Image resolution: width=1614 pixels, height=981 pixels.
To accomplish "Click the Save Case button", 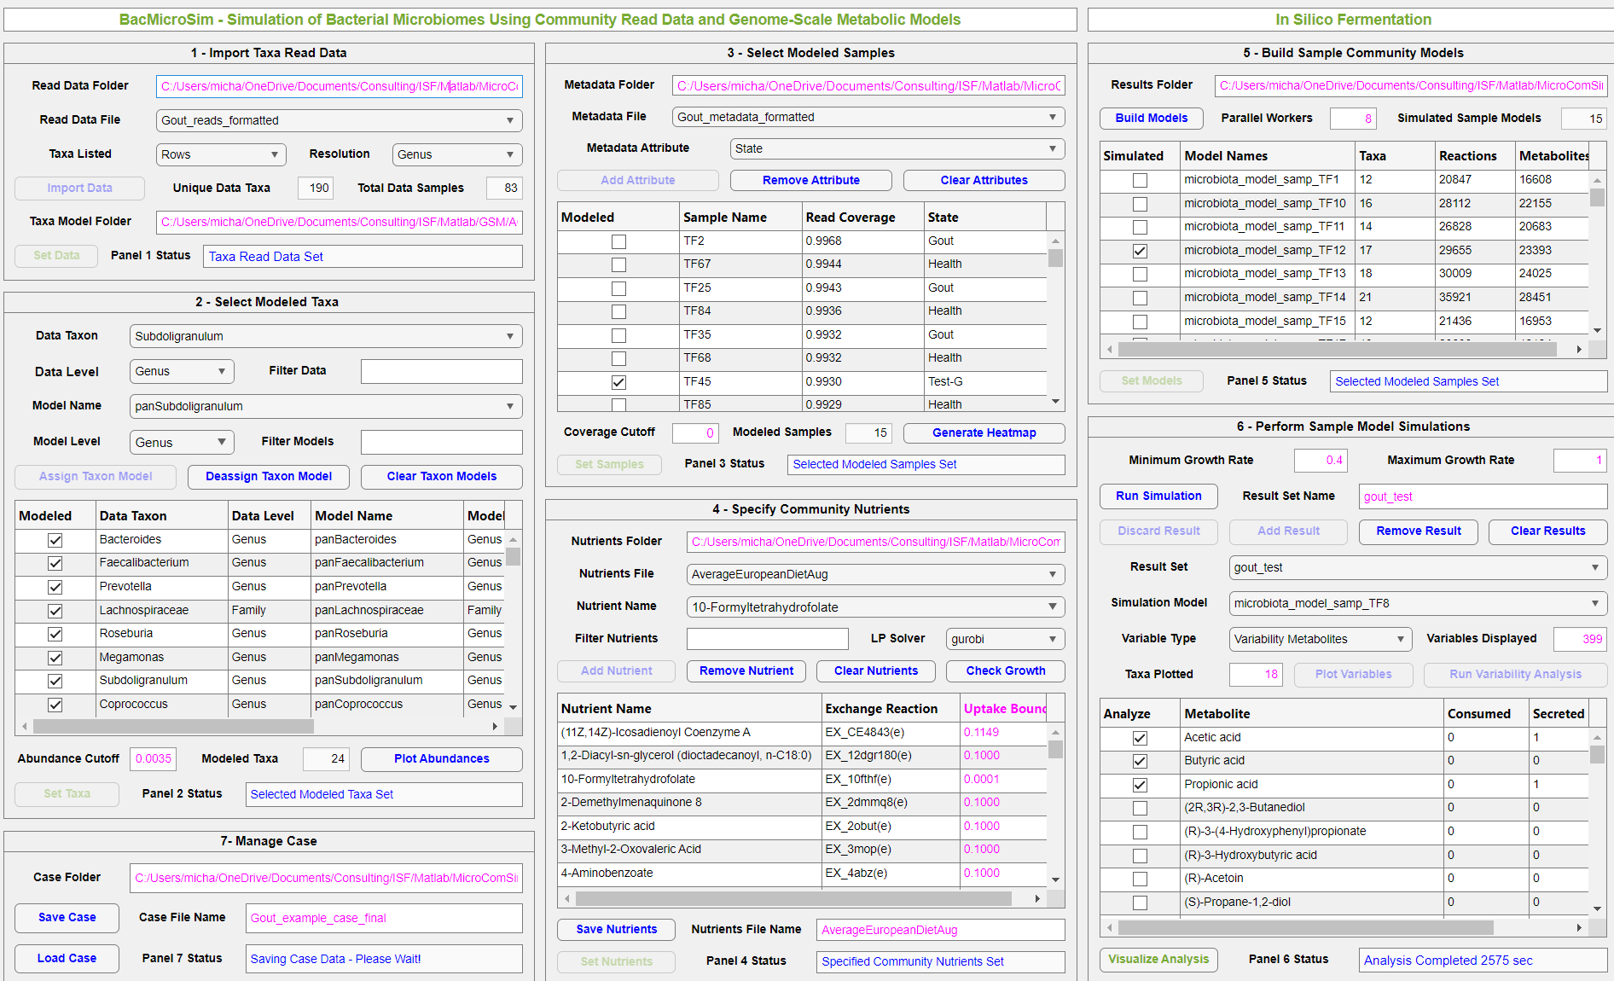I will coord(67,917).
